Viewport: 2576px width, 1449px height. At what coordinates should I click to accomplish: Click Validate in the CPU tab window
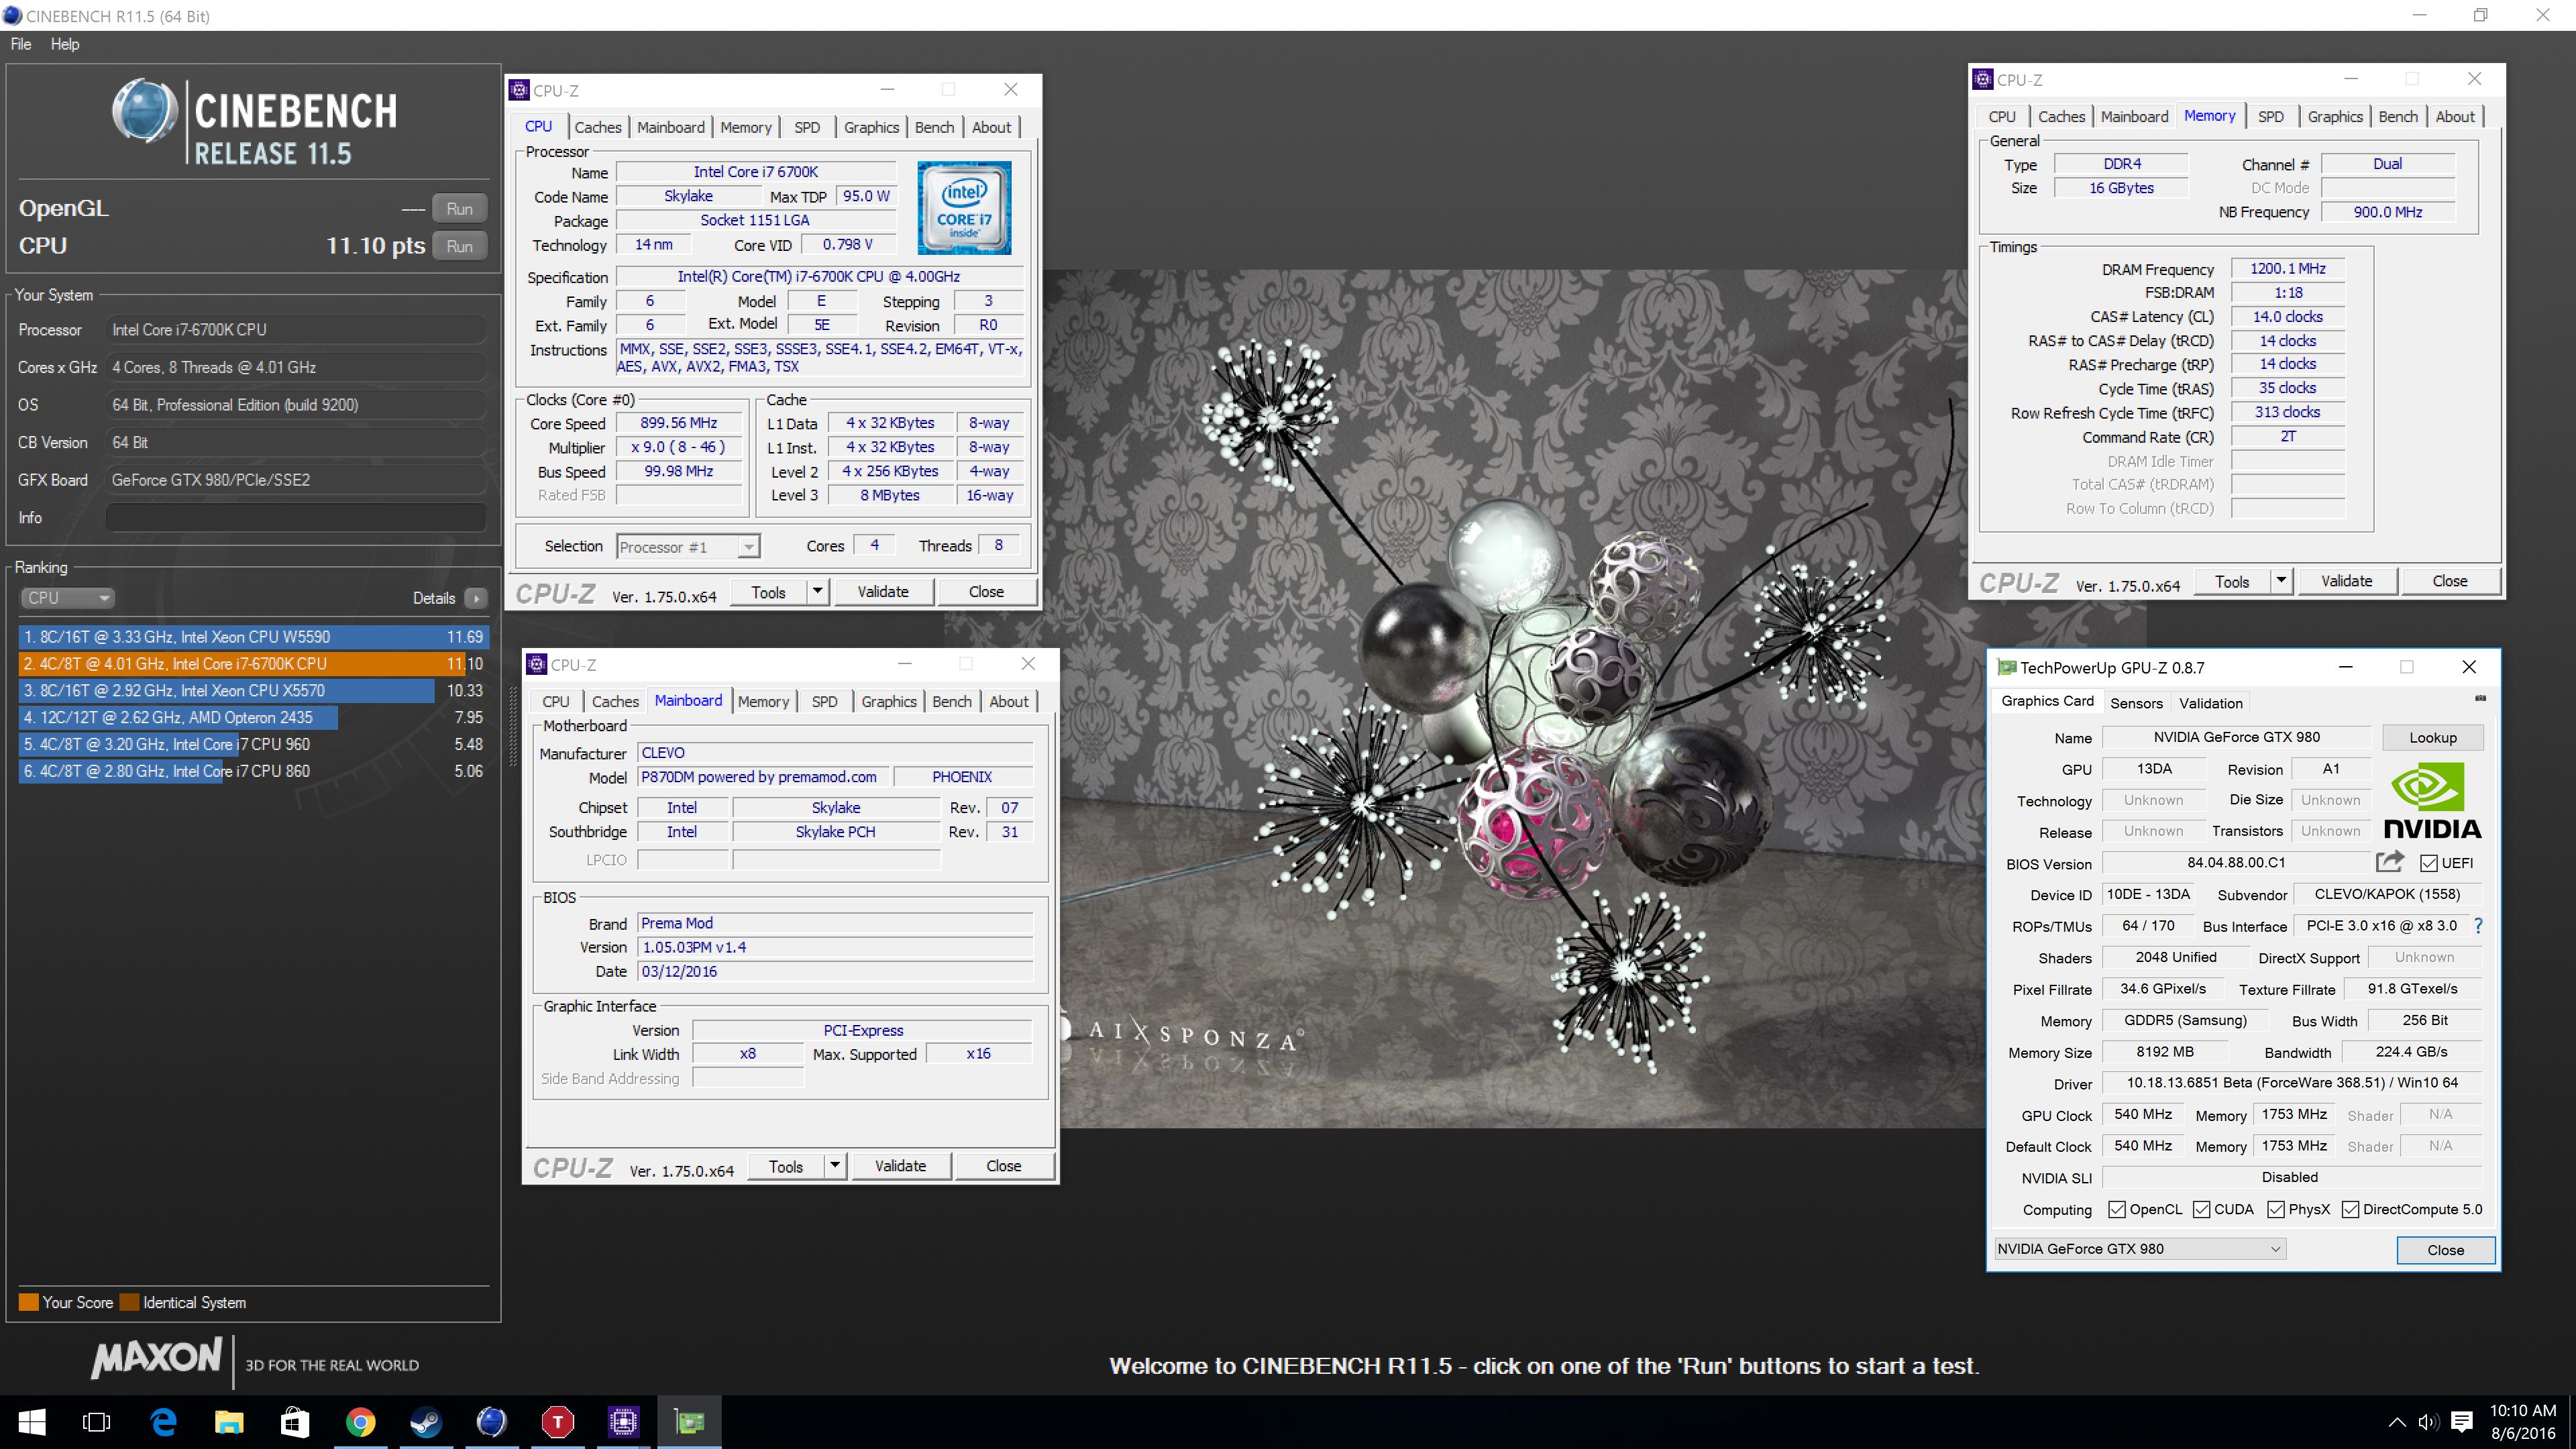click(x=883, y=592)
